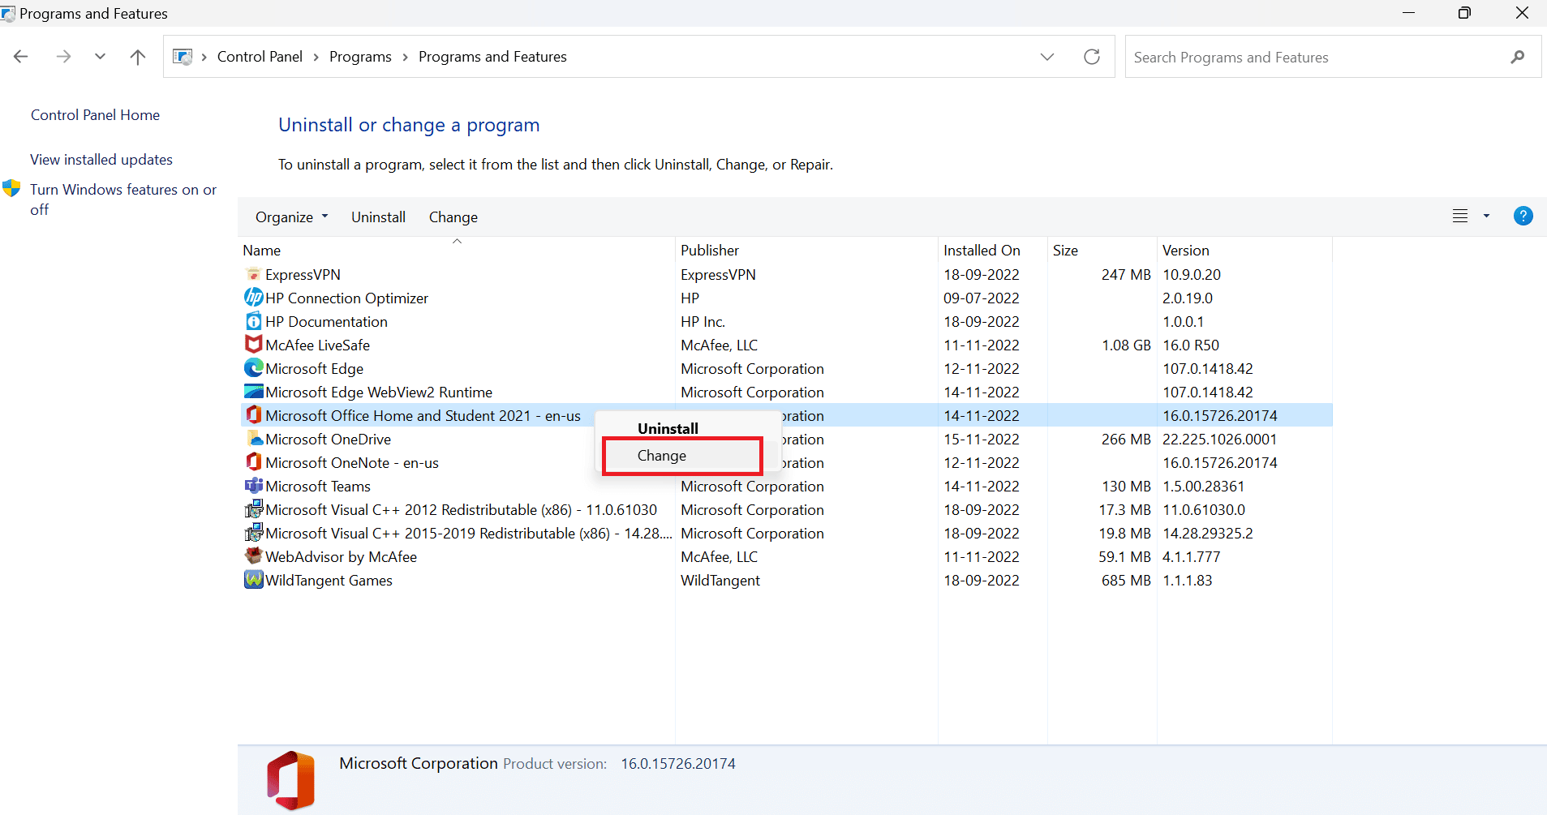
Task: Open Turn Windows features on or off
Action: [123, 199]
